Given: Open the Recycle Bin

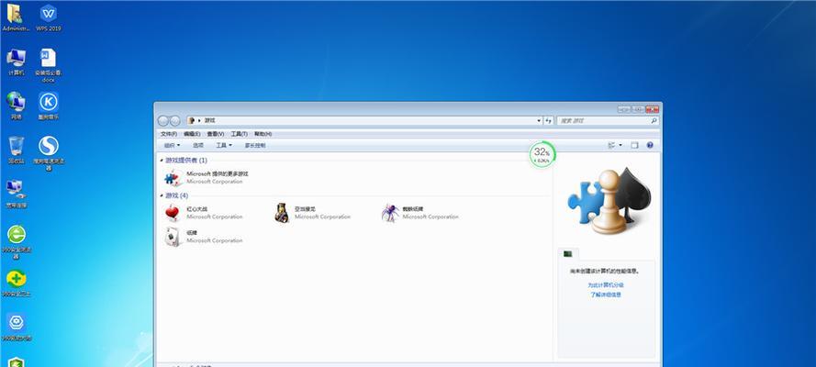Looking at the screenshot, I should tap(17, 150).
